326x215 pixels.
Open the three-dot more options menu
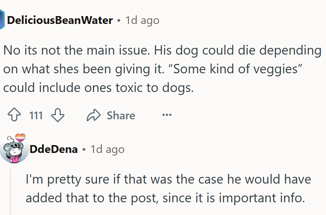(x=167, y=115)
